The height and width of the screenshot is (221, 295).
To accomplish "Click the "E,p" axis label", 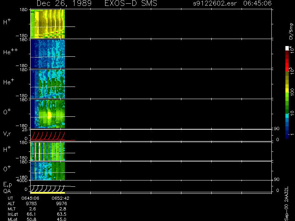I will tap(8, 185).
